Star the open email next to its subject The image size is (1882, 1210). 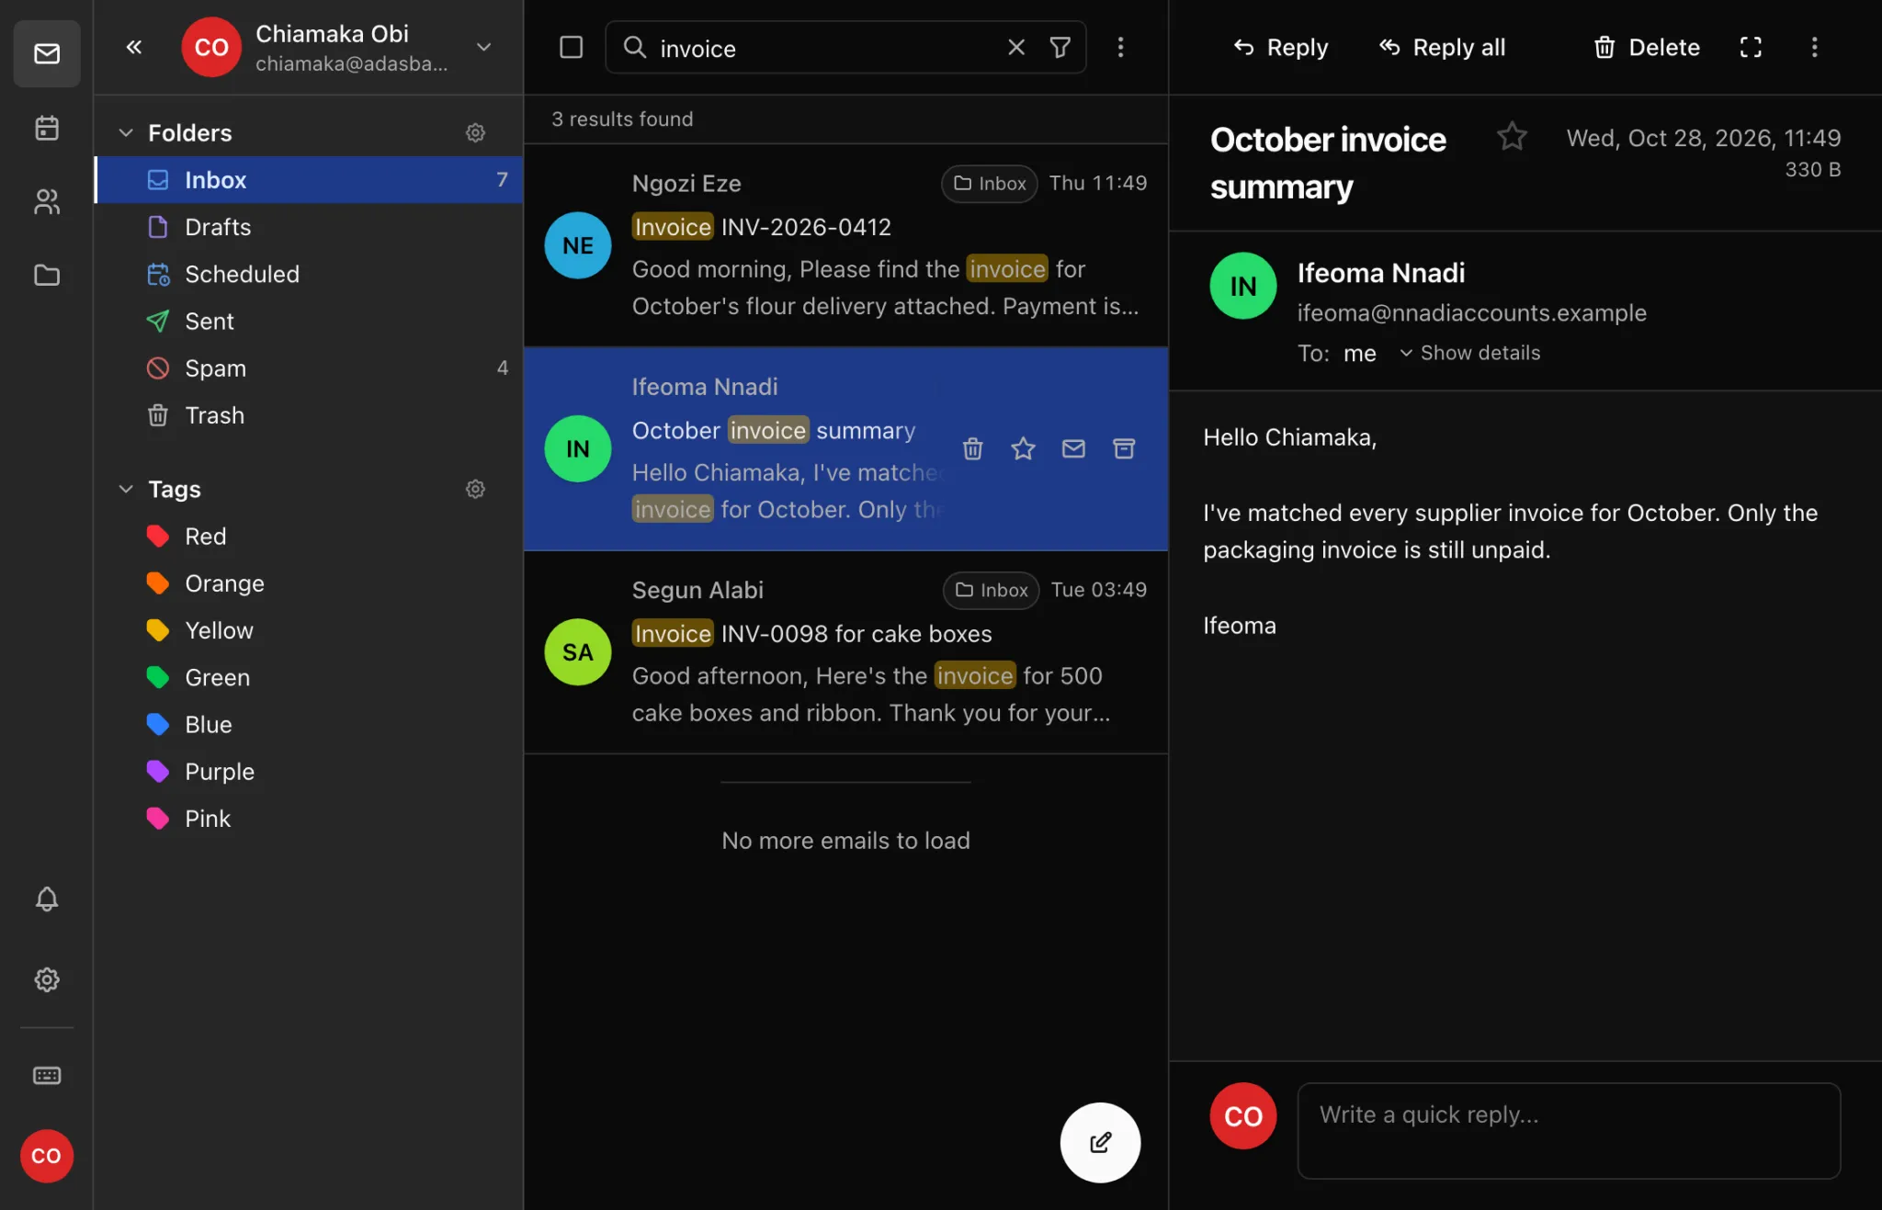pos(1512,137)
